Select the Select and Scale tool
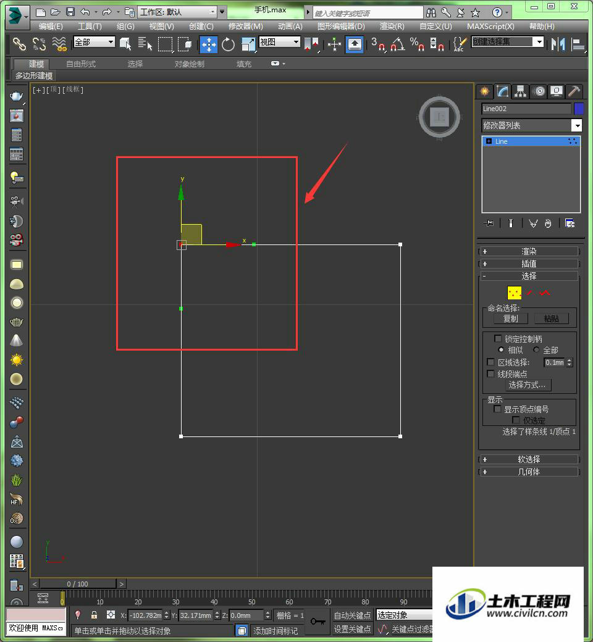Viewport: 593px width, 642px height. pos(248,44)
